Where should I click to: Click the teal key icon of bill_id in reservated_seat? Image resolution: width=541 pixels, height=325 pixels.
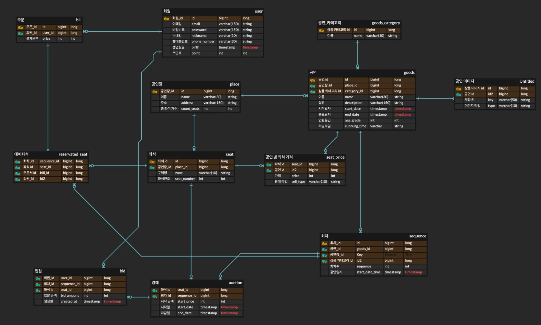(x=18, y=173)
